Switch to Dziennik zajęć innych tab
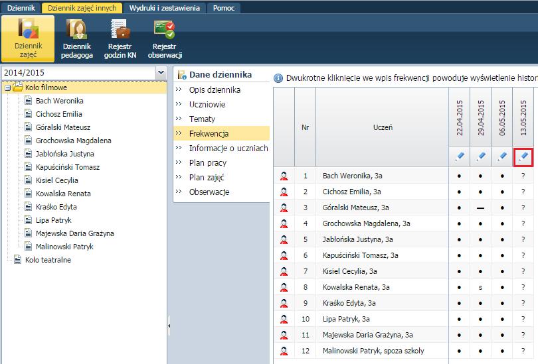 [x=82, y=8]
